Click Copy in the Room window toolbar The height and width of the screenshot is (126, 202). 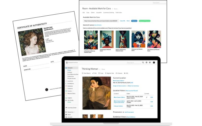click(x=88, y=12)
